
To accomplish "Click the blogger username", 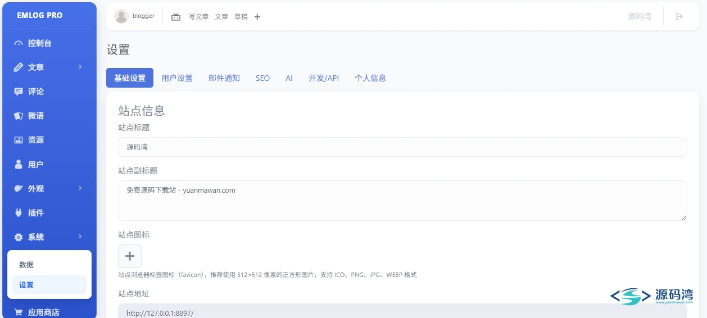I will tap(143, 16).
